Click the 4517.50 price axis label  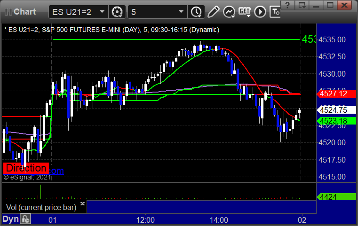(332, 160)
